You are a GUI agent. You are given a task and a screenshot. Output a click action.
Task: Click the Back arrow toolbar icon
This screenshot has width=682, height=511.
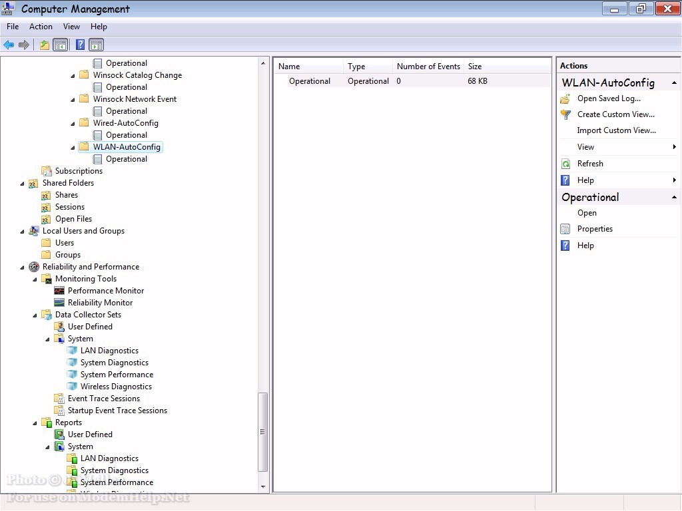pyautogui.click(x=9, y=45)
